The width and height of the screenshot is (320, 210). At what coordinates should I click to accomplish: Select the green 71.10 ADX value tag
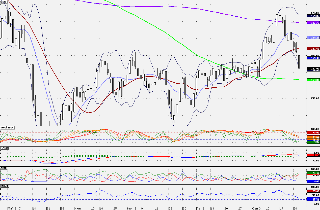[313, 173]
